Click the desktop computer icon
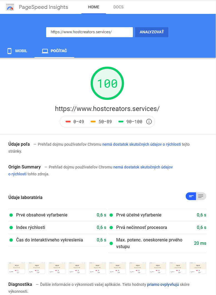Viewport: 216px width, 295px height. point(45,51)
